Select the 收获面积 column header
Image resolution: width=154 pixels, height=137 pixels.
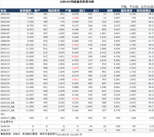(x=25, y=11)
